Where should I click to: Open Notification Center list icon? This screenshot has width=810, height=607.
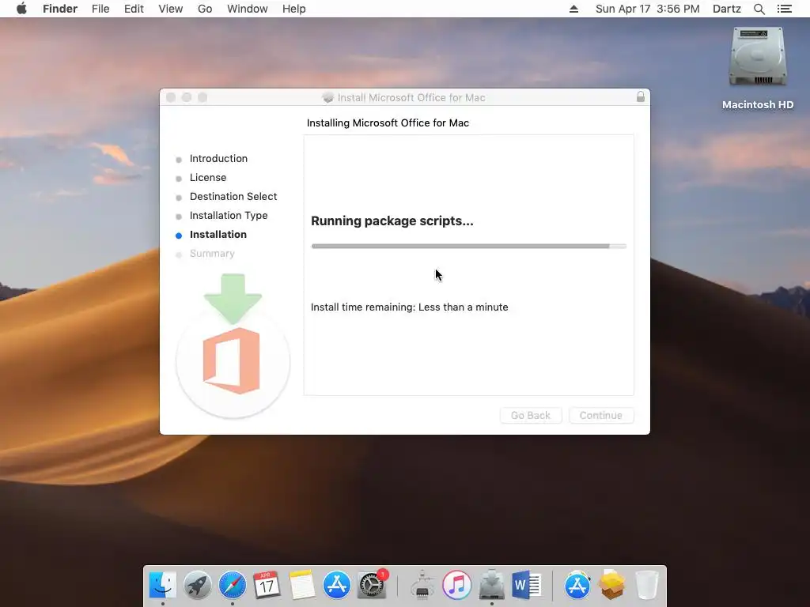(784, 9)
